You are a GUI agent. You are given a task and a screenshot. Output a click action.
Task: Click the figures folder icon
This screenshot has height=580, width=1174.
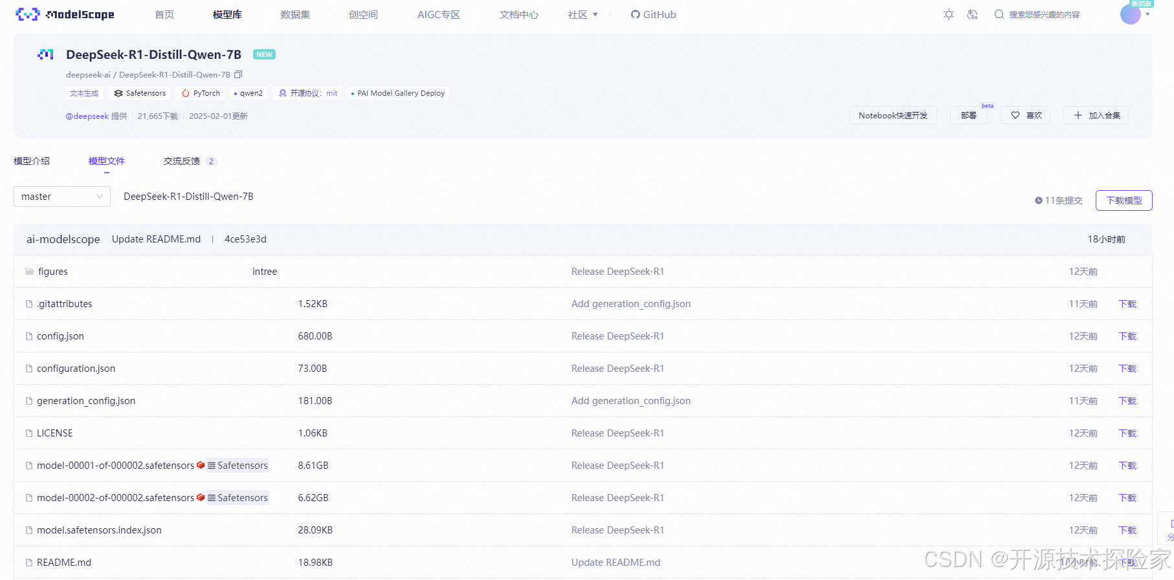(29, 272)
